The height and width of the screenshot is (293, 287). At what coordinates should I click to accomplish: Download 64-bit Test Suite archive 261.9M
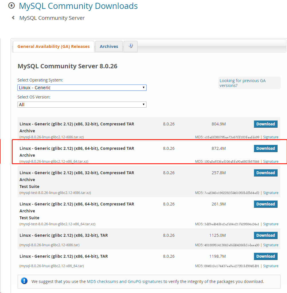click(x=265, y=204)
